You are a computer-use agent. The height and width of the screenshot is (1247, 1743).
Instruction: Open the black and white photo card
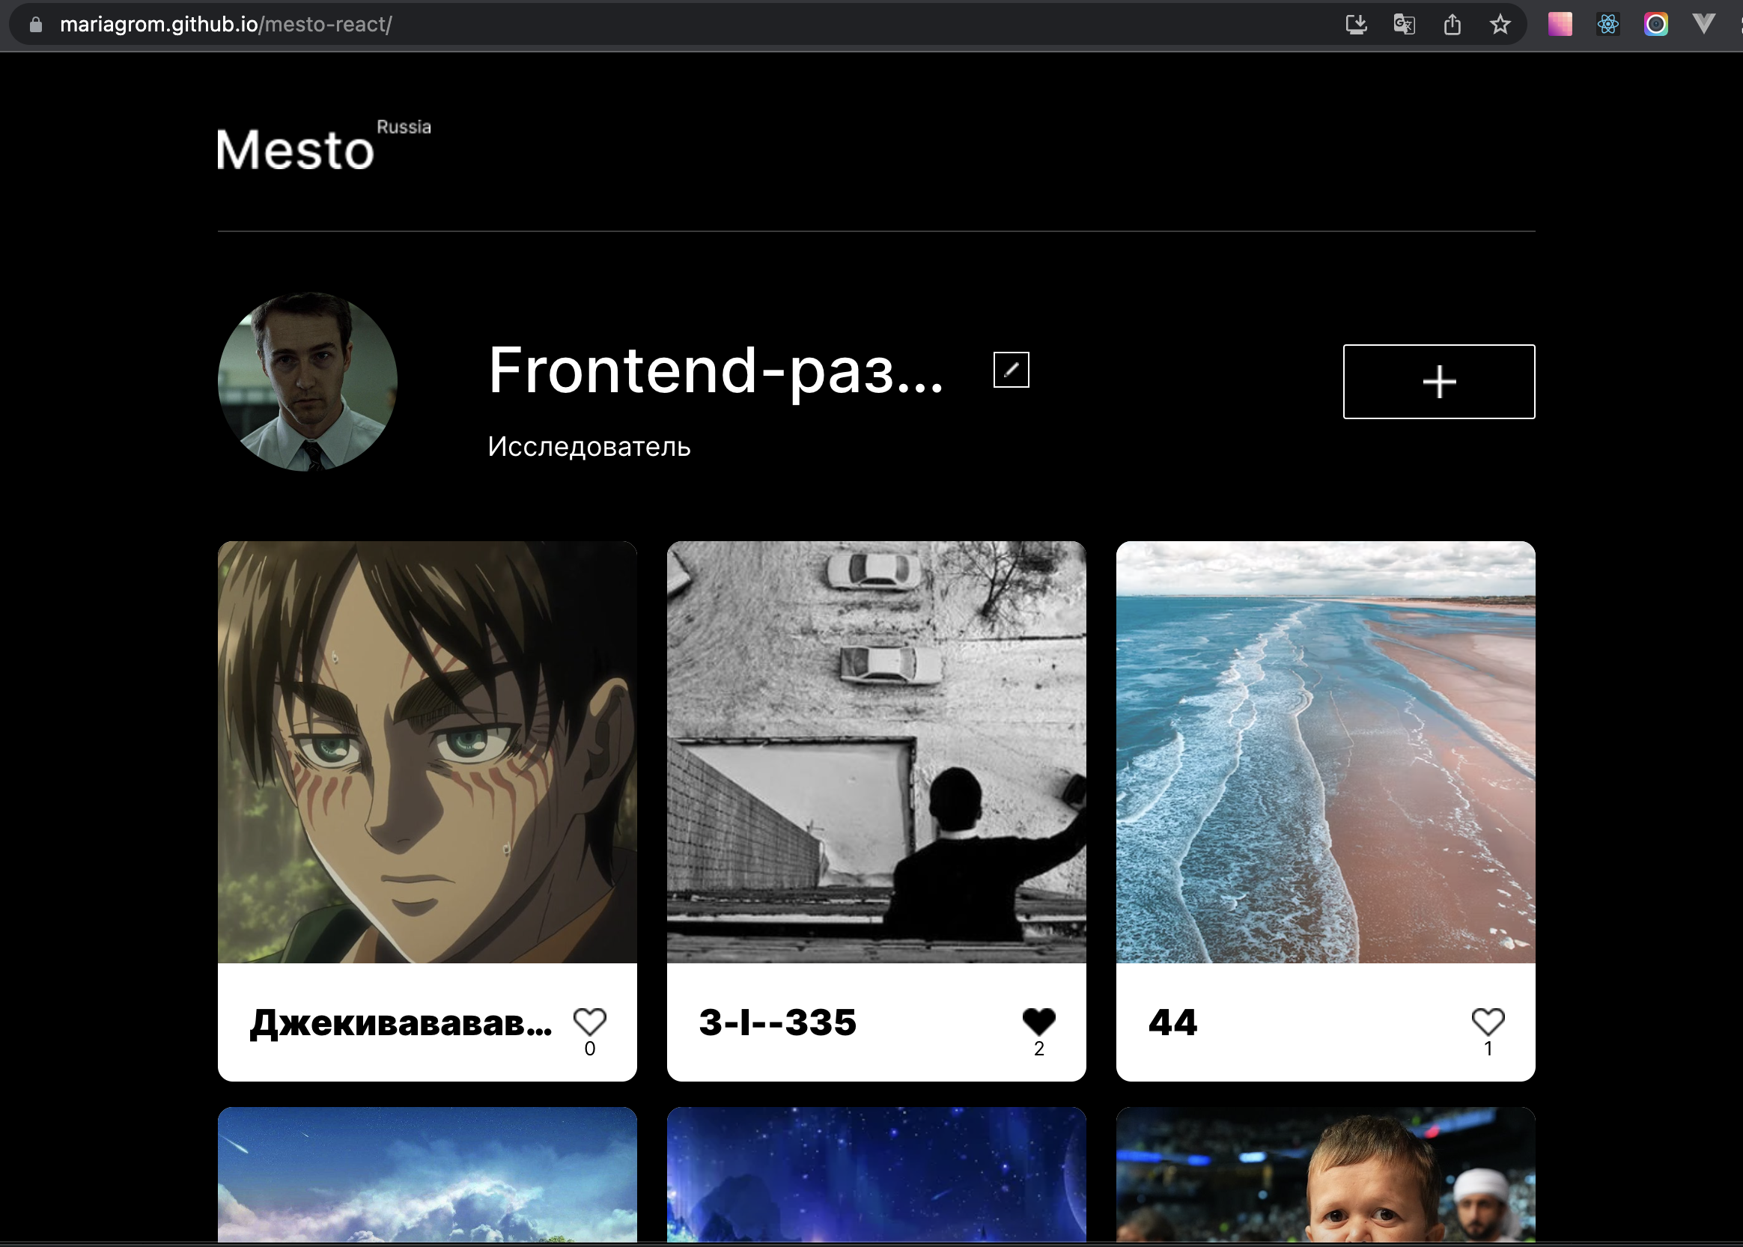click(x=876, y=751)
